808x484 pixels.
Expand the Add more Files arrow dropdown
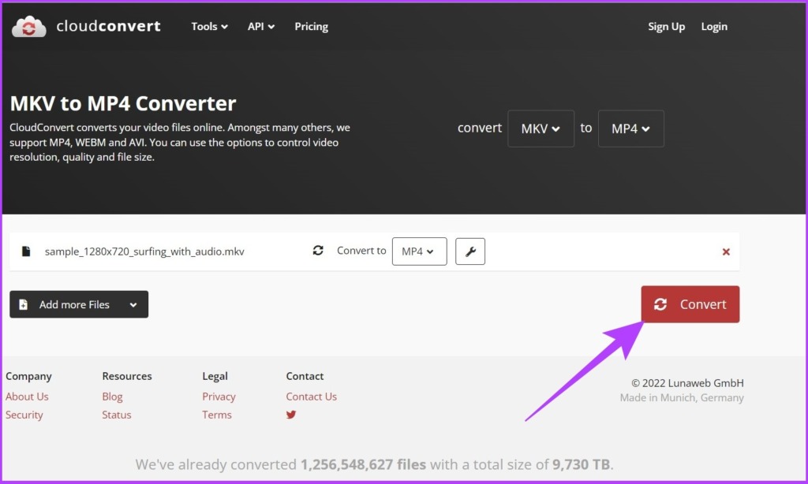click(133, 304)
